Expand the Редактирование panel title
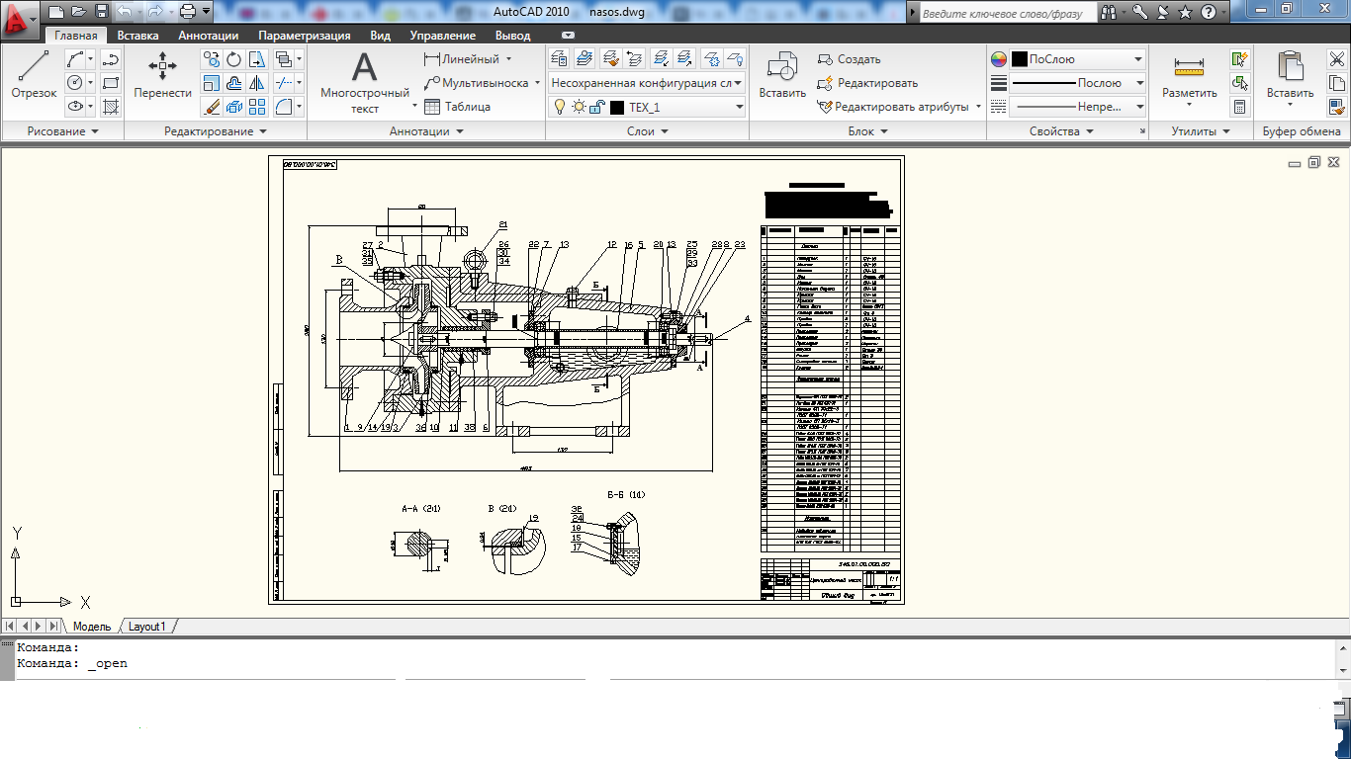 (x=216, y=131)
